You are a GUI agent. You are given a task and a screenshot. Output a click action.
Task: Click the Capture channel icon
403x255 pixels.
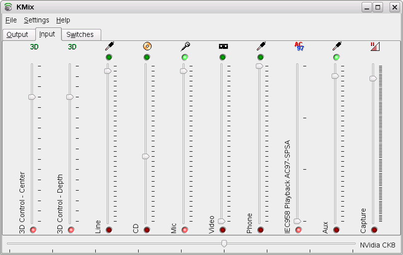[x=375, y=46]
